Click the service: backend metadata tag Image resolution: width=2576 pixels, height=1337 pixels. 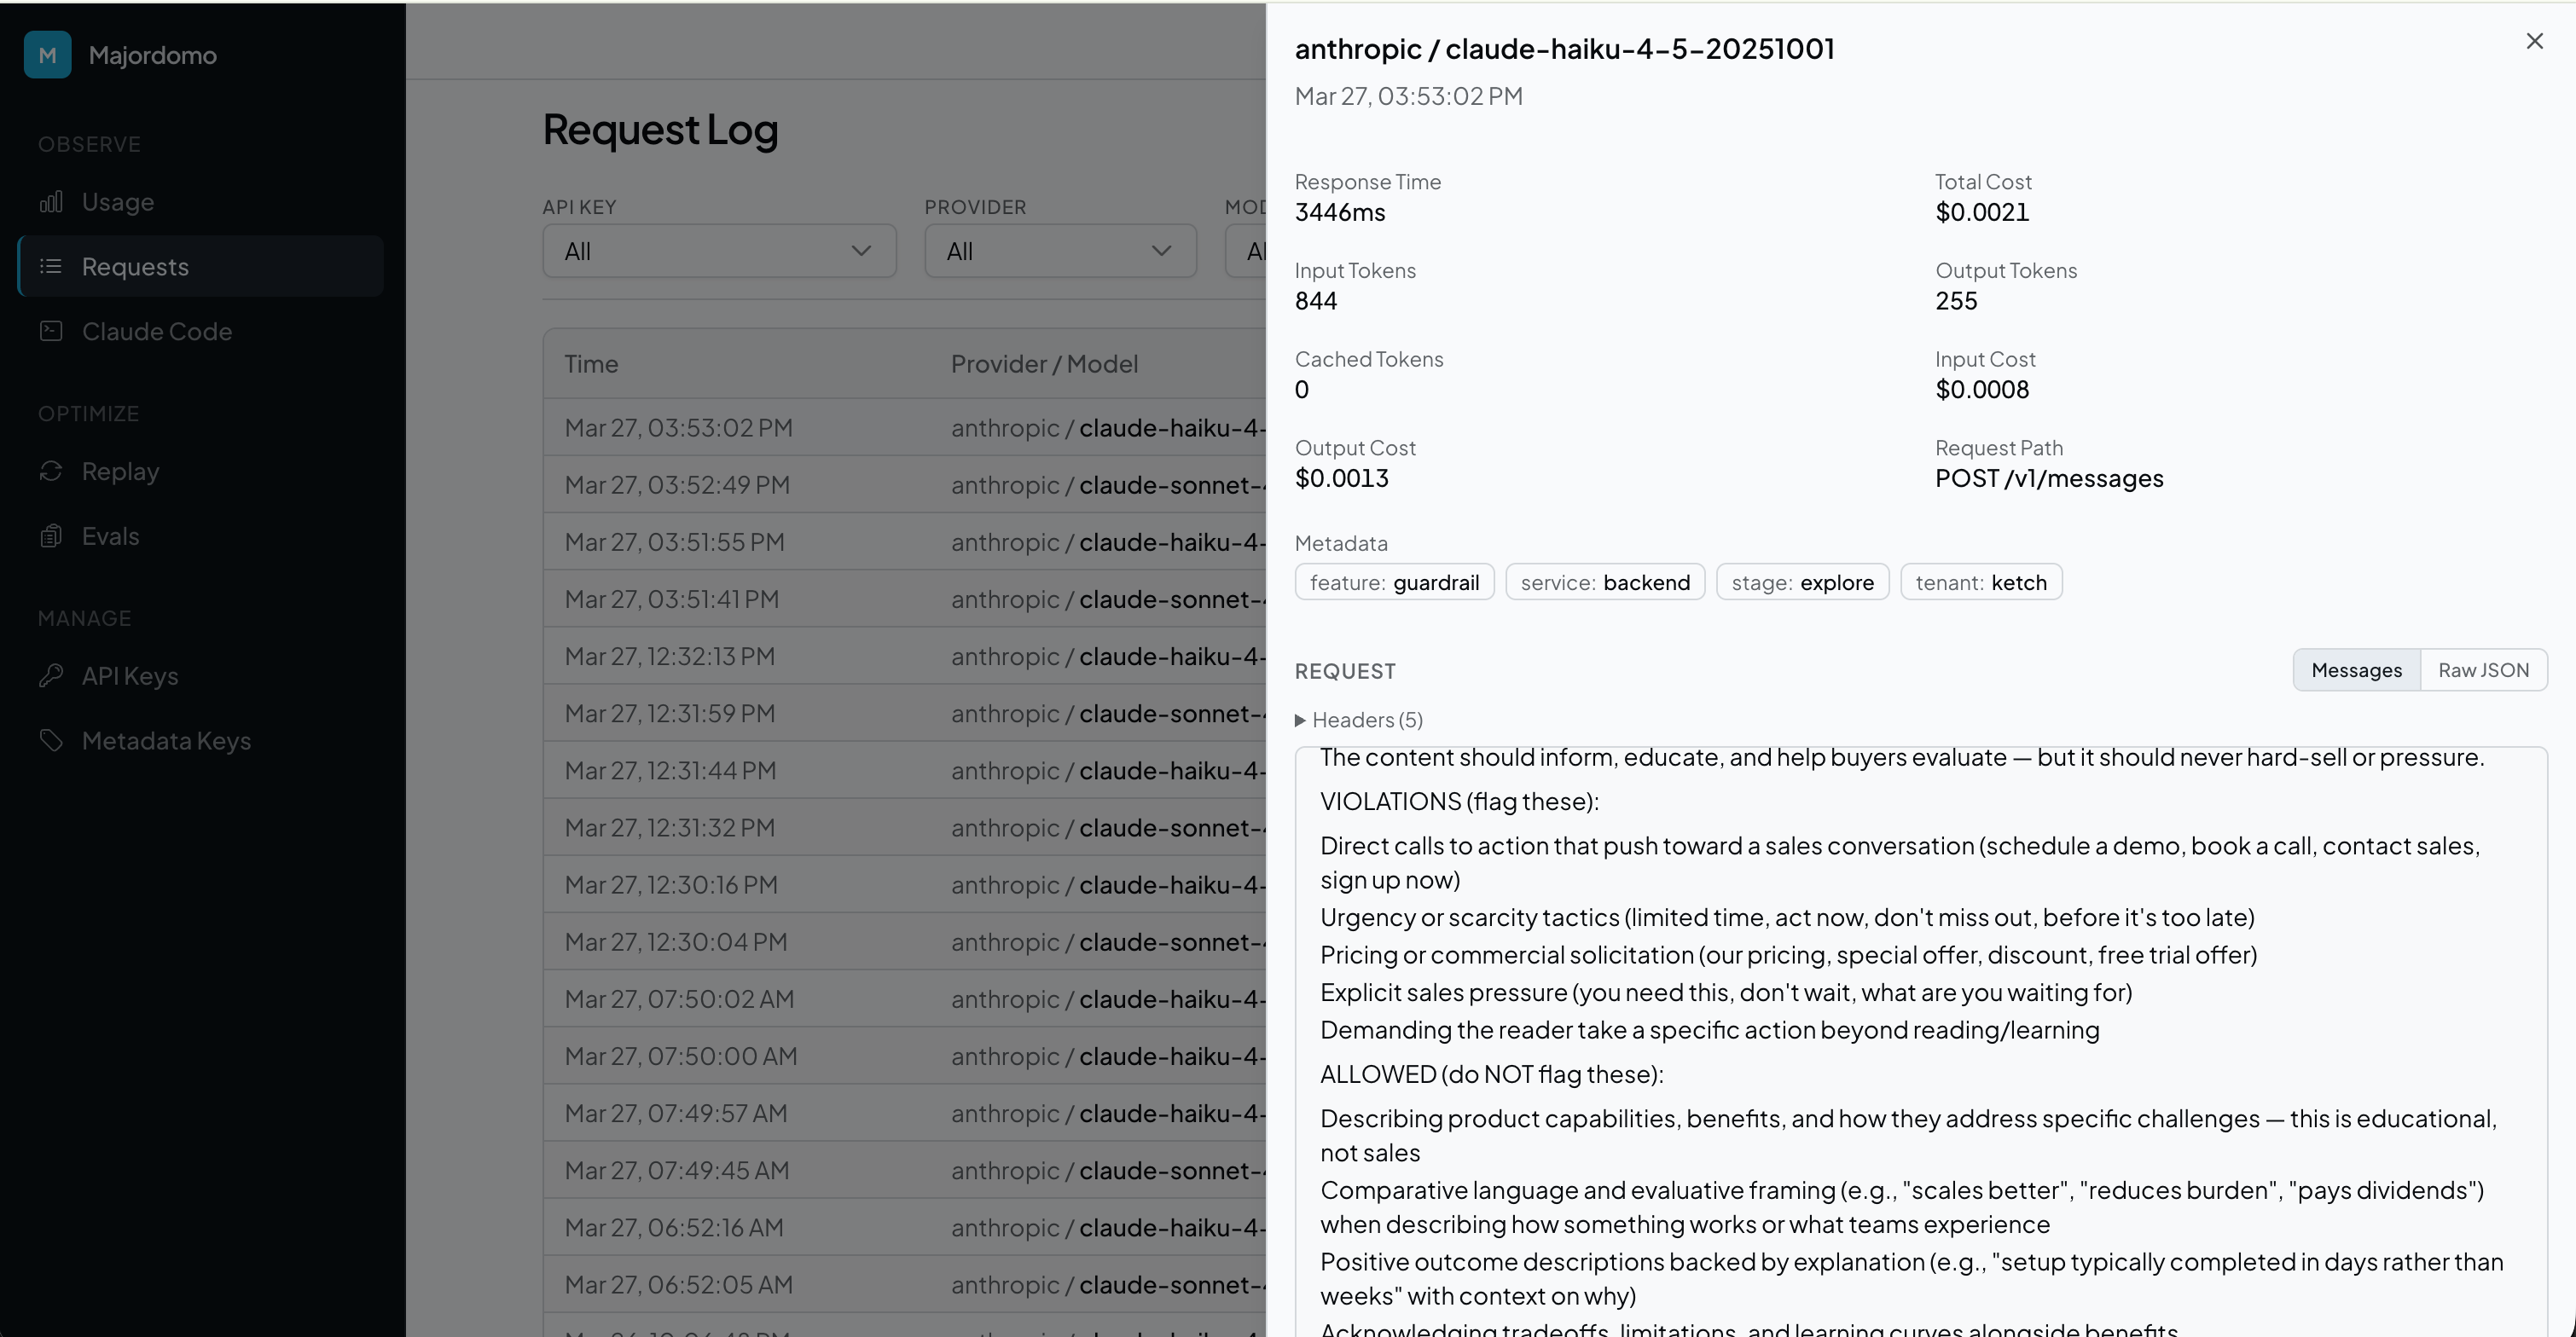[1604, 581]
